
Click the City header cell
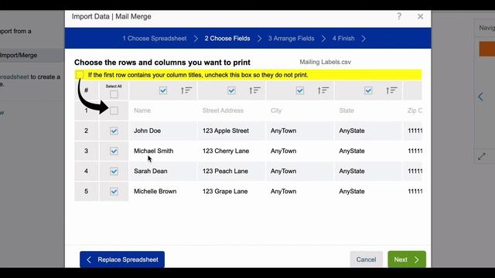click(x=300, y=110)
